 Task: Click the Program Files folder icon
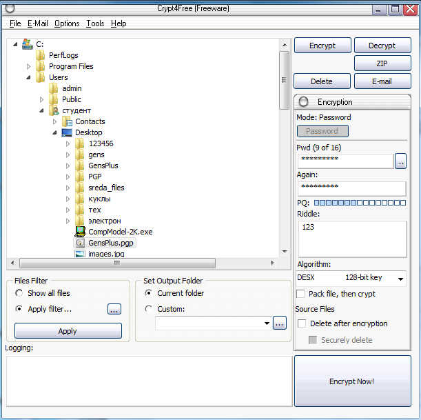(x=40, y=66)
